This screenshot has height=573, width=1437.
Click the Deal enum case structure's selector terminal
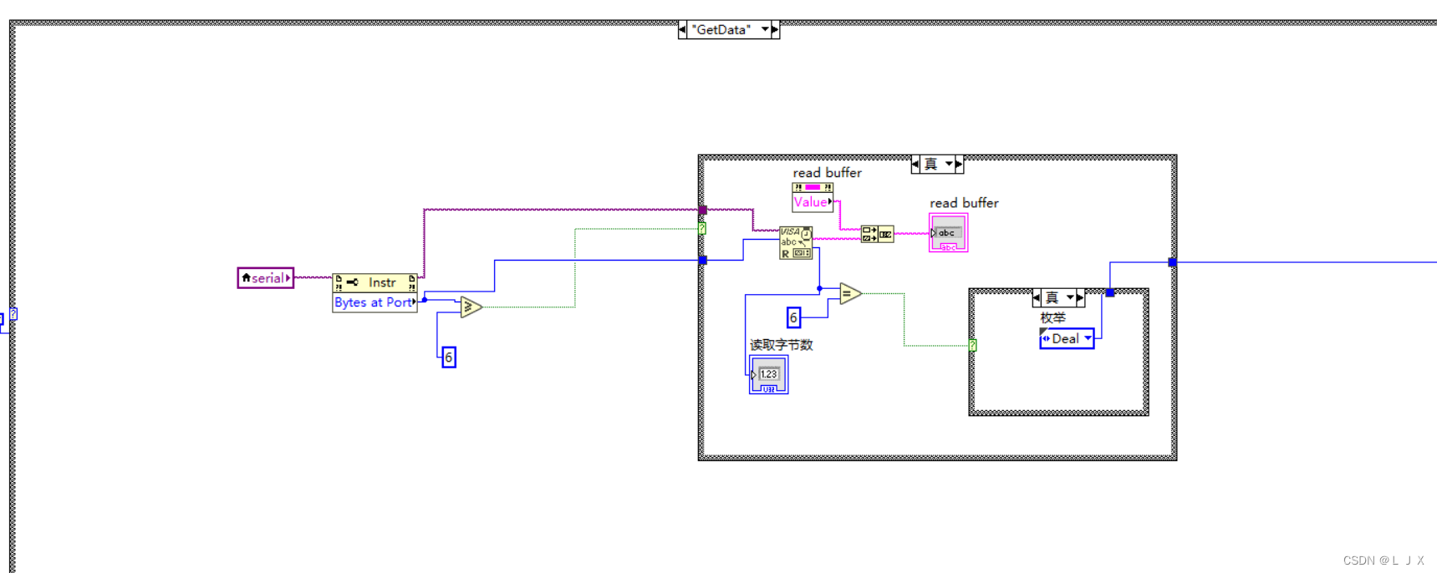(973, 345)
